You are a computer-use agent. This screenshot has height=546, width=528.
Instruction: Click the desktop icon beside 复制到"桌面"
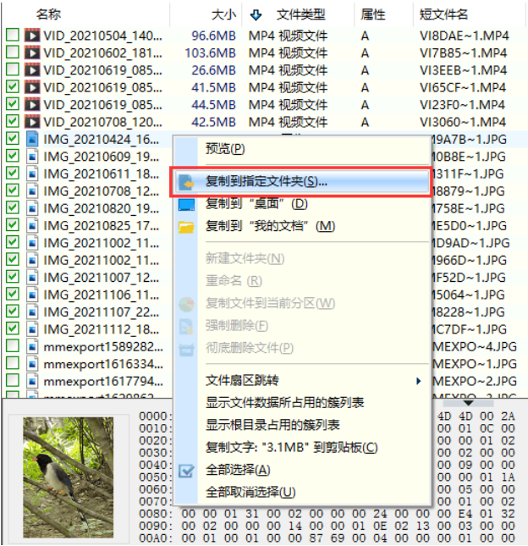click(186, 204)
